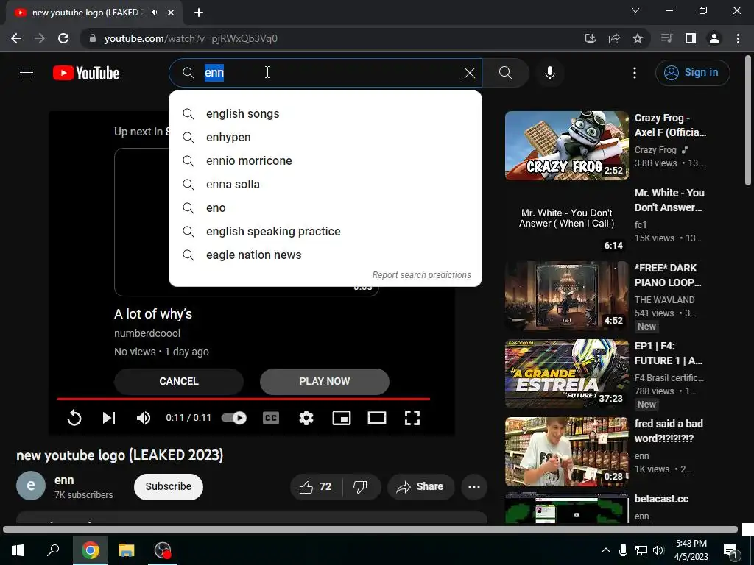The image size is (754, 565).
Task: Like the video with thumbs up
Action: pyautogui.click(x=315, y=487)
